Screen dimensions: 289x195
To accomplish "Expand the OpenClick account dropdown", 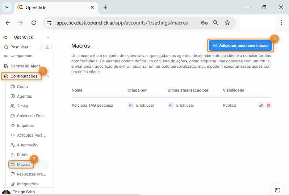I will click(x=48, y=37).
